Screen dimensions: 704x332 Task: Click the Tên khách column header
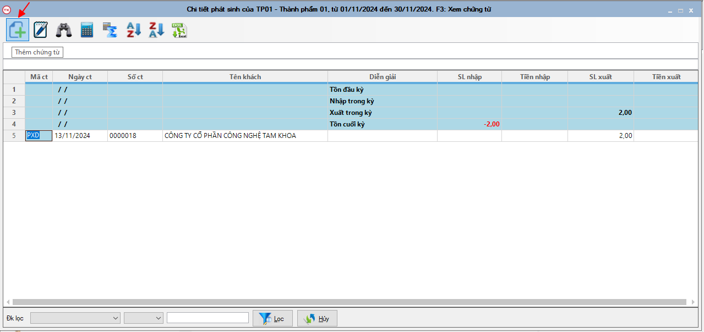[245, 77]
